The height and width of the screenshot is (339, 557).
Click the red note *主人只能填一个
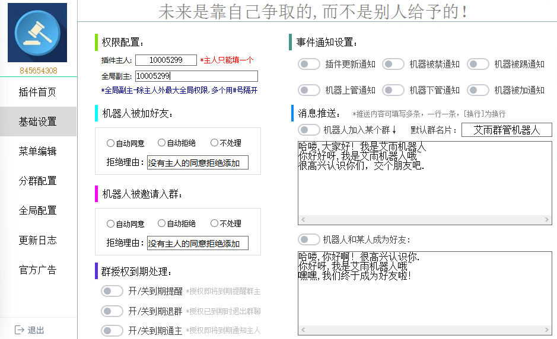(x=227, y=60)
